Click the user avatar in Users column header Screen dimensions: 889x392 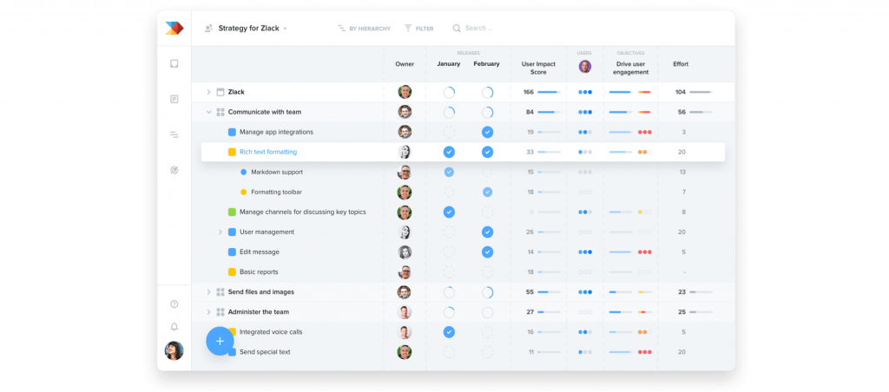(585, 66)
